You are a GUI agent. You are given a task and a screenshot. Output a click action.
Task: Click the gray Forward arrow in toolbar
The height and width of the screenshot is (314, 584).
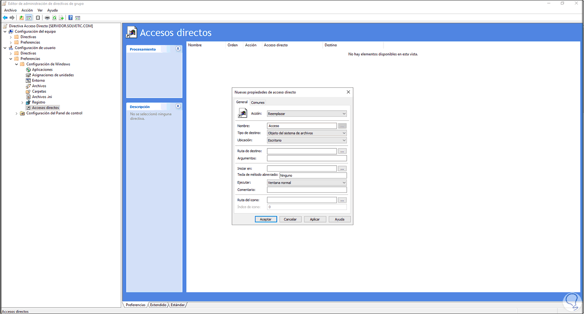12,17
